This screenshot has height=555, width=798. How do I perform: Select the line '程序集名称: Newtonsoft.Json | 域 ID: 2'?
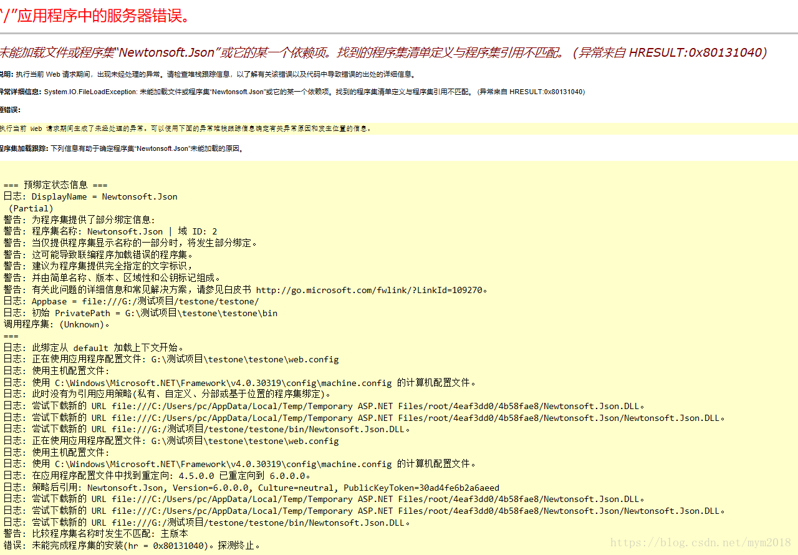pos(110,231)
